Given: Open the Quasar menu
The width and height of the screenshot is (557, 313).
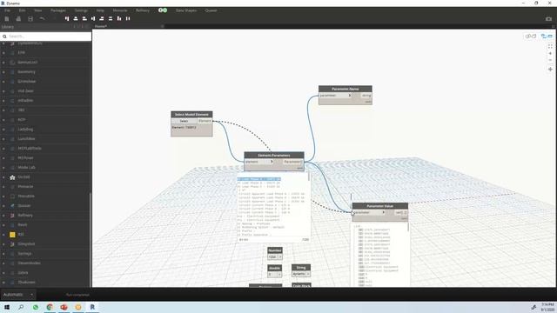Looking at the screenshot, I should 211,10.
